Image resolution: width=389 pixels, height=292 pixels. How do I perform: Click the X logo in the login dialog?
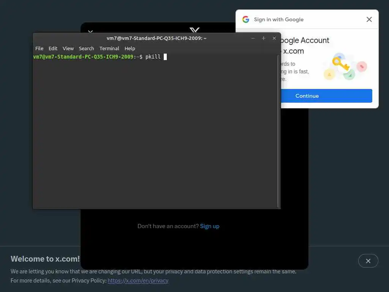194,30
